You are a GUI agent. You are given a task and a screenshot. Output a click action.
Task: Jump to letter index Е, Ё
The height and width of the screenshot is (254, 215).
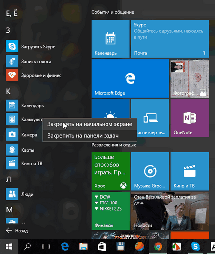tap(12, 13)
